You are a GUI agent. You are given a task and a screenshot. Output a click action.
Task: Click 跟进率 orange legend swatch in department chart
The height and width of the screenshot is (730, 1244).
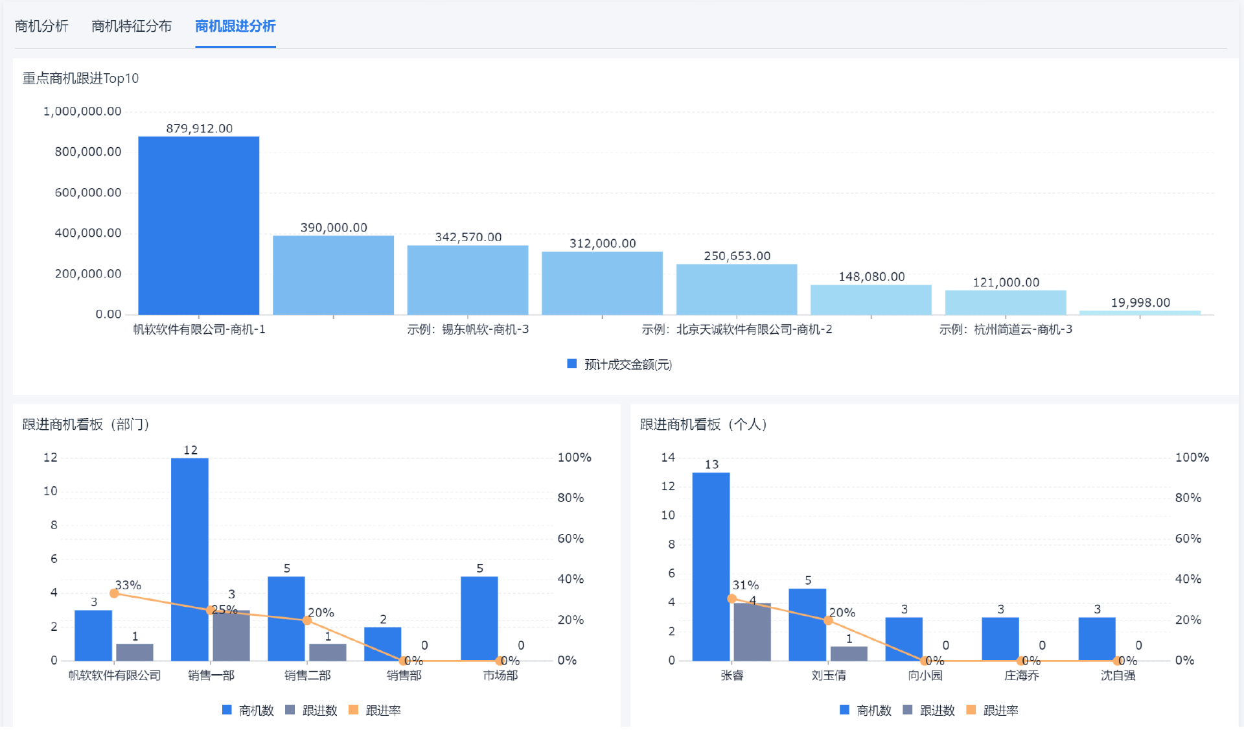coord(354,710)
